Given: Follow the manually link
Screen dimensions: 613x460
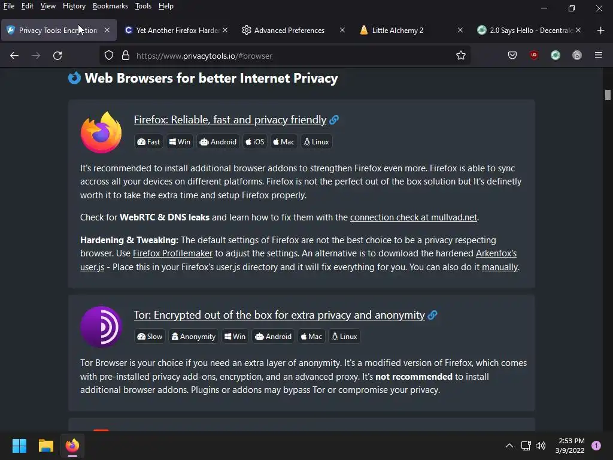Looking at the screenshot, I should [500, 267].
